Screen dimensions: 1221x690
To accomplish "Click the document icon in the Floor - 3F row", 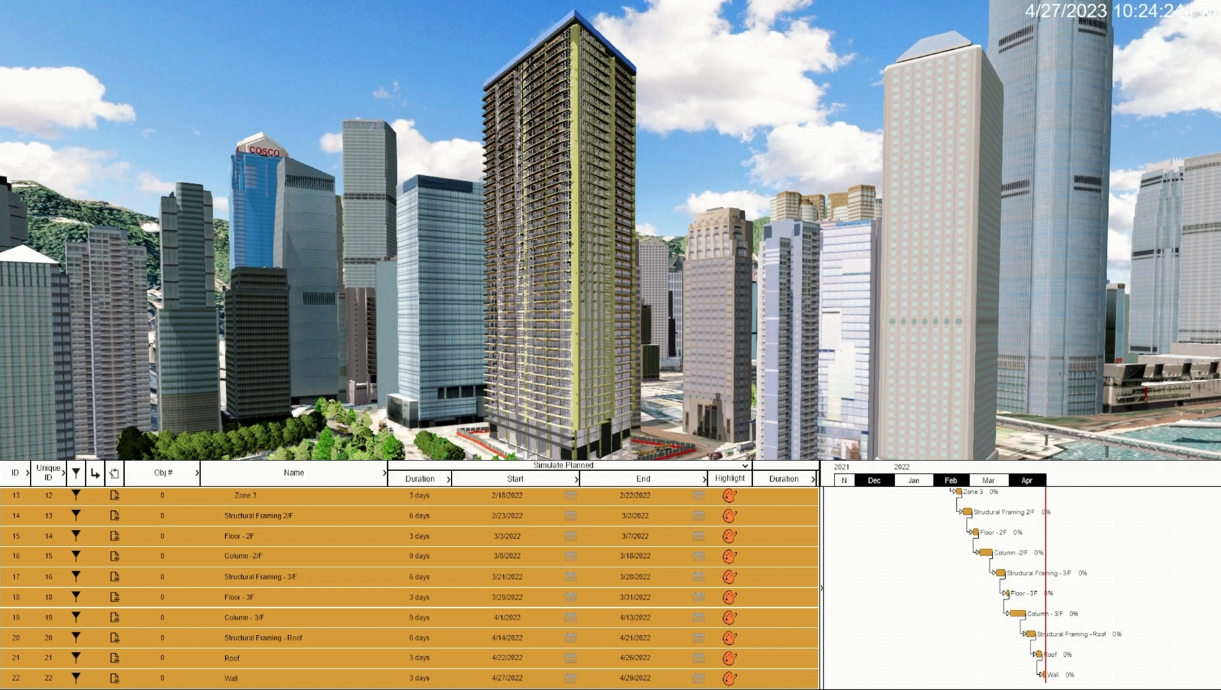I will 114,597.
